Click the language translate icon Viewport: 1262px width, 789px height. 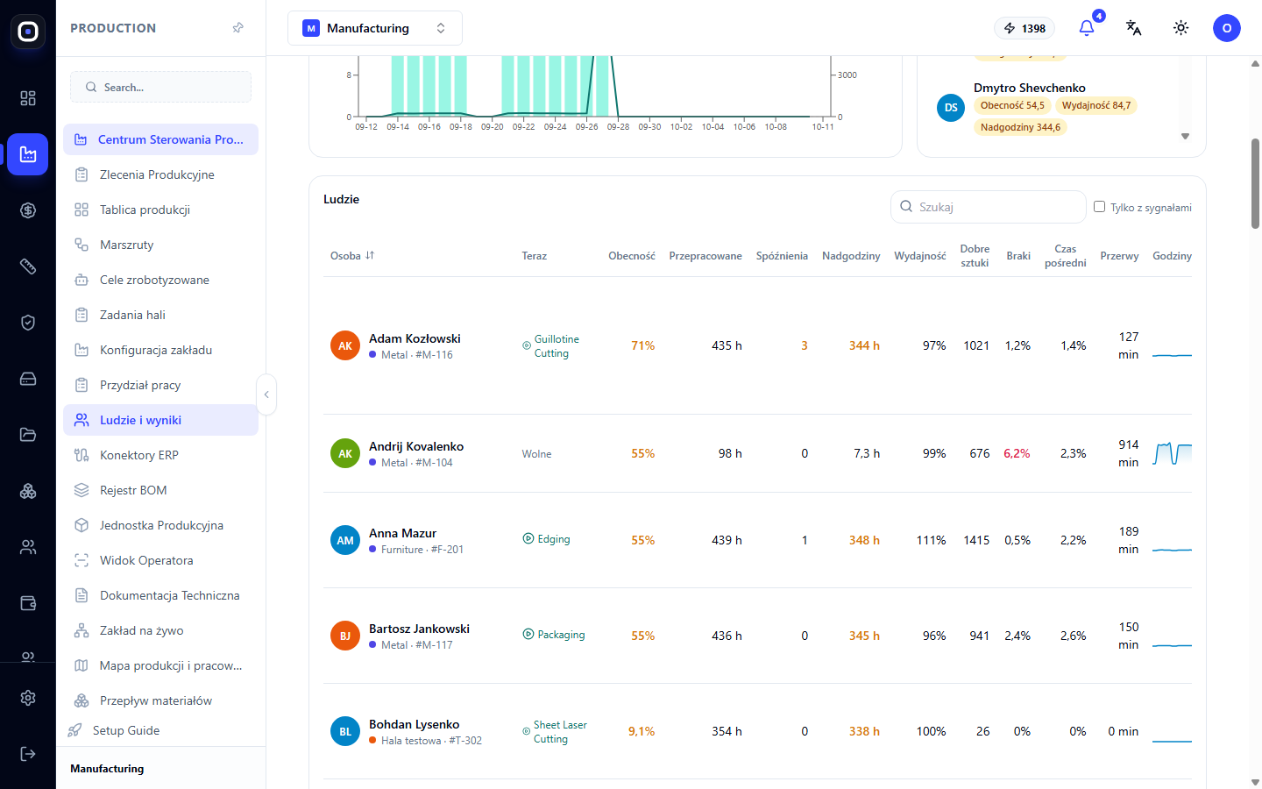coord(1133,28)
